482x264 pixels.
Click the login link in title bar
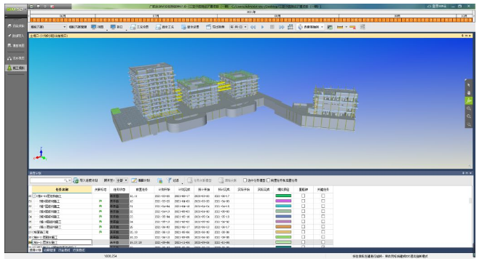coord(437,6)
